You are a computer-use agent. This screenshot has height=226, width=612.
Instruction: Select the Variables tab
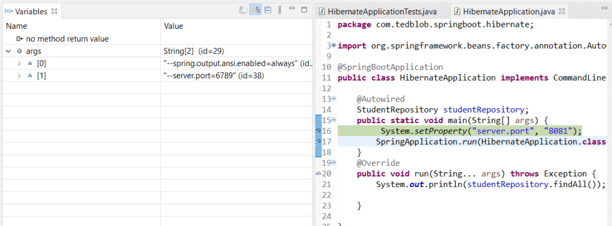(x=31, y=11)
